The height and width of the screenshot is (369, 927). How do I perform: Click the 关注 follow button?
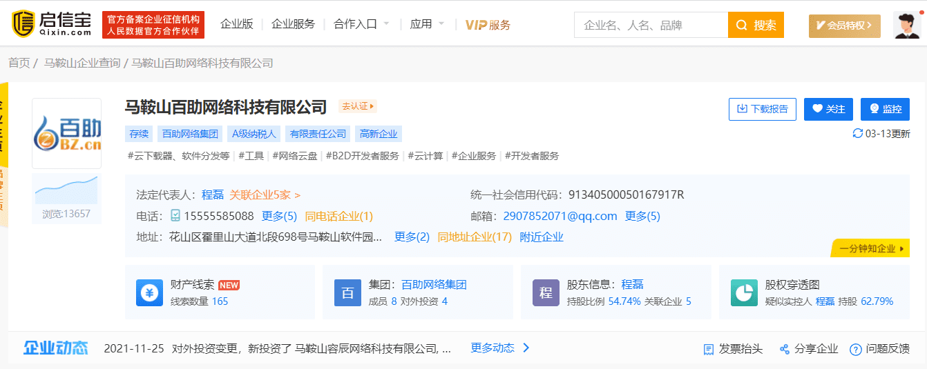click(x=828, y=109)
